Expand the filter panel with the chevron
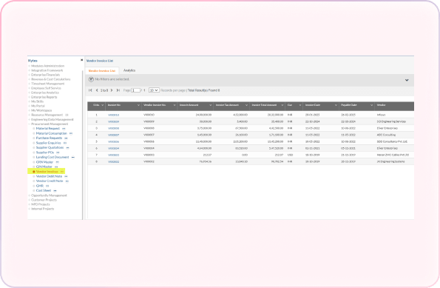The width and height of the screenshot is (440, 288). tap(407, 80)
